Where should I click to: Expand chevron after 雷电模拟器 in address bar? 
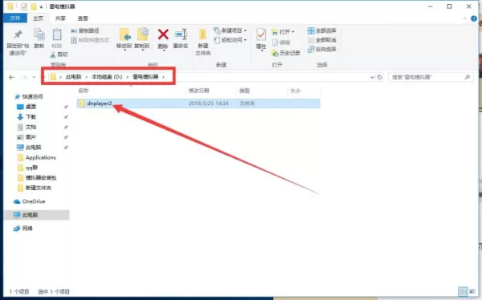click(x=164, y=77)
